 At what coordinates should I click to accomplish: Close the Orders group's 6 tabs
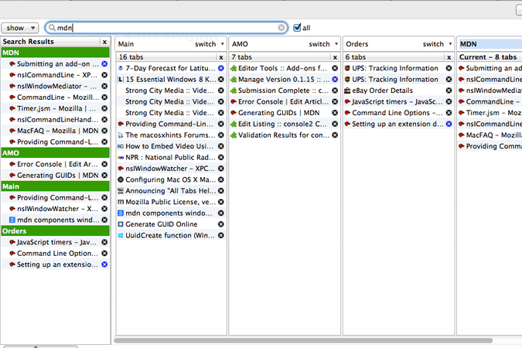pos(449,57)
